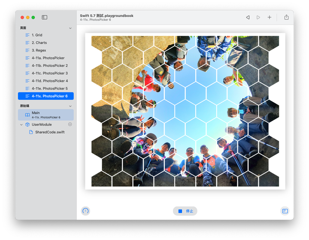Click the page icon beside 3. Regex
Viewport: 309px width, 240px height.
(x=27, y=50)
